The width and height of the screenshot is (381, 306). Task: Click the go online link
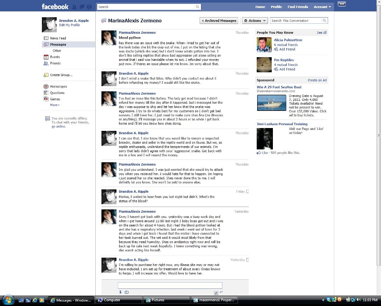[x=58, y=127]
